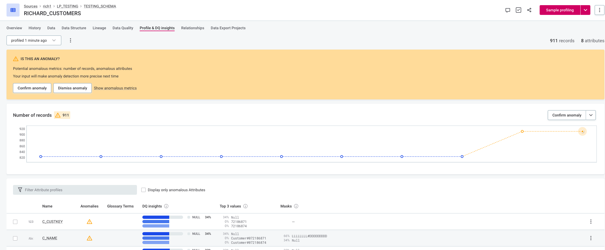The image size is (605, 250).
Task: Expand chart's Confirm anomaly dropdown arrow
Action: click(x=591, y=115)
